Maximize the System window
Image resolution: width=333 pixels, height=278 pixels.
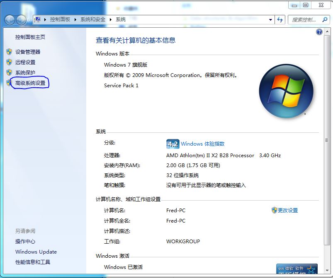(x=306, y=5)
